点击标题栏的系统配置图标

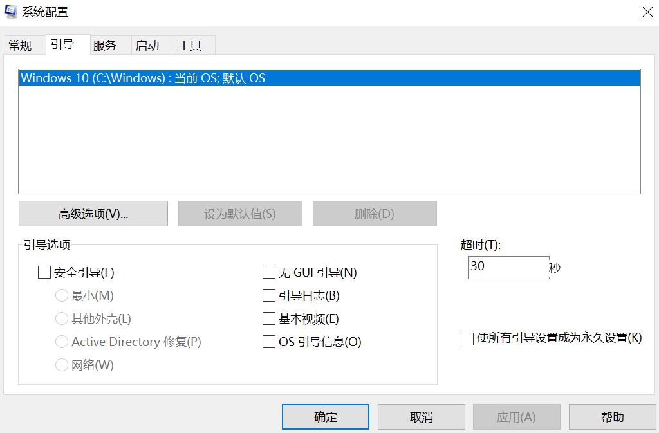pos(10,11)
